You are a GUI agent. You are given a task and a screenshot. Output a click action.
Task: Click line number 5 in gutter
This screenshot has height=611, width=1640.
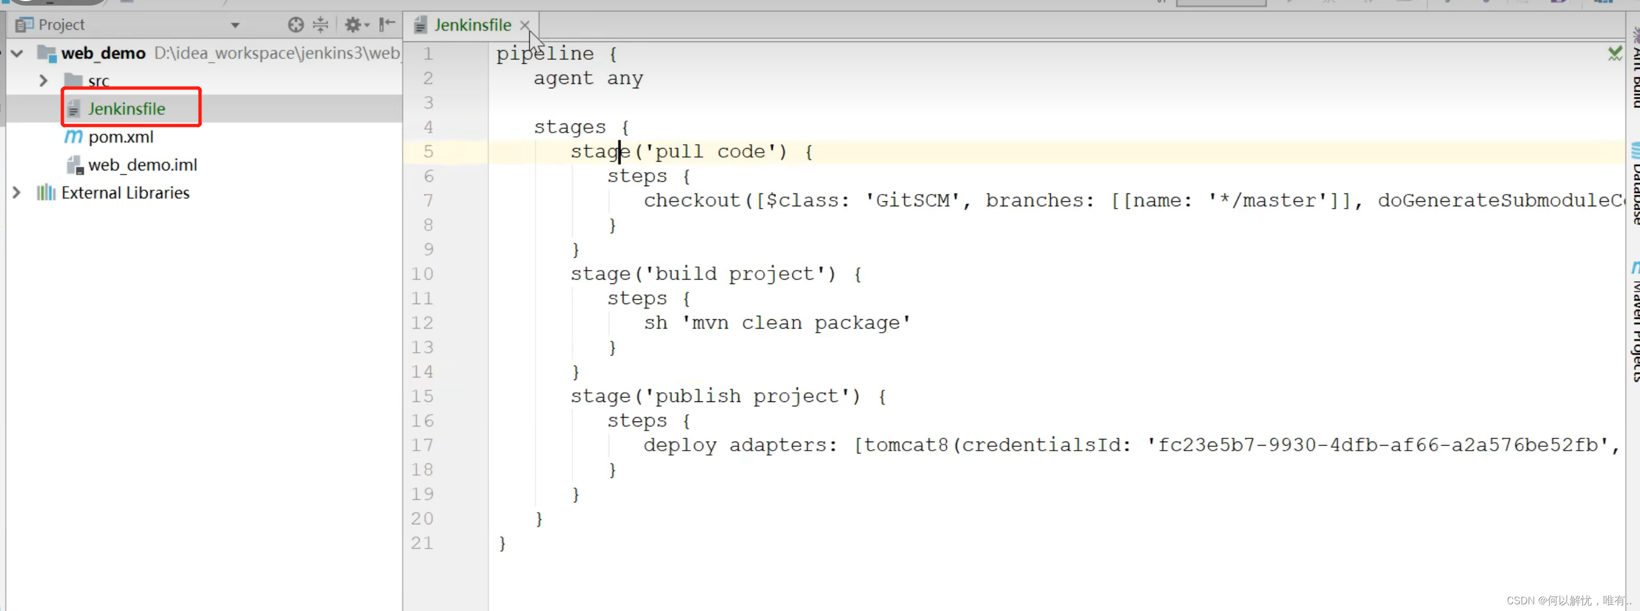(x=428, y=151)
